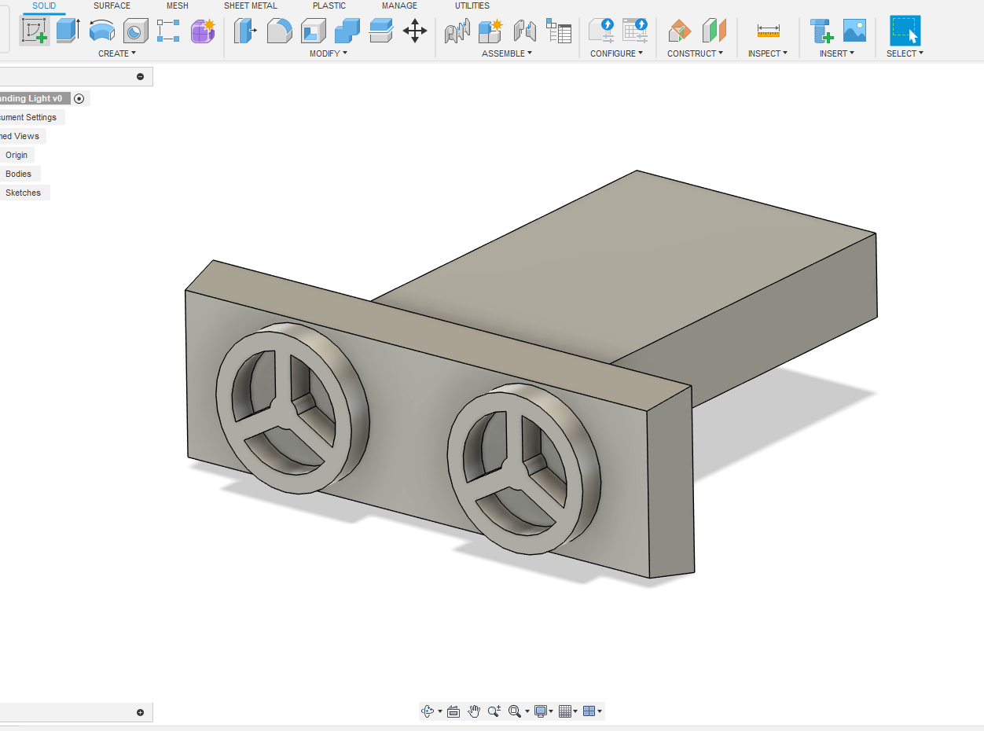Click the Window Select tool icon
This screenshot has height=731, width=984.
(905, 31)
